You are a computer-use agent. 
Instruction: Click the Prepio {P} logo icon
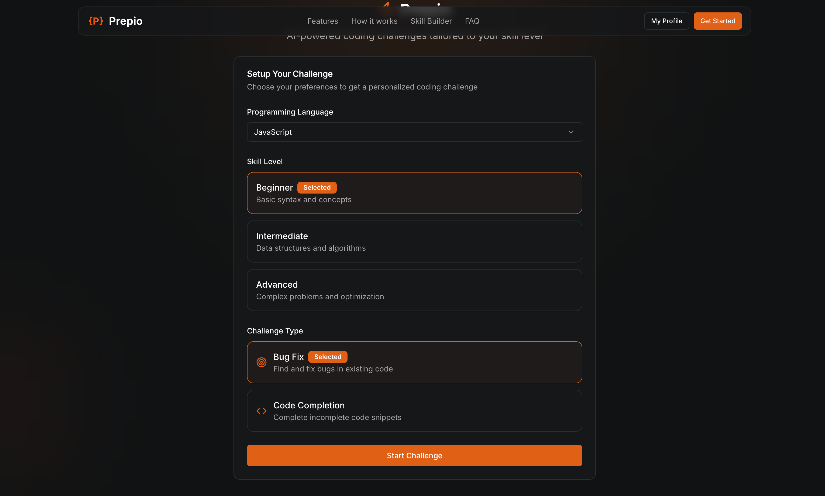(x=96, y=21)
